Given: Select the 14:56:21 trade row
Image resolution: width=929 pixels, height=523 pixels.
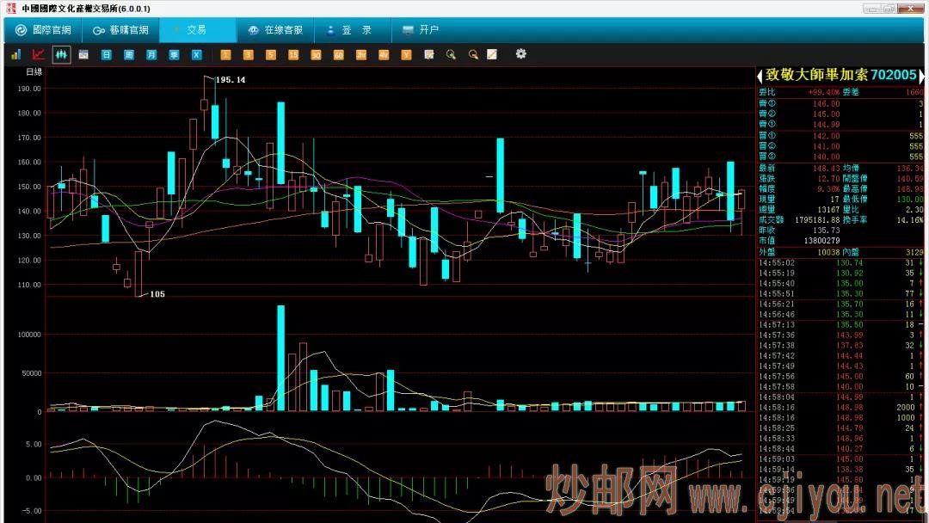Looking at the screenshot, I should pos(840,304).
